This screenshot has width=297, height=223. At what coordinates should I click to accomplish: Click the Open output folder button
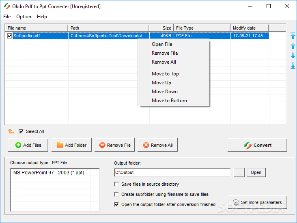(256, 172)
